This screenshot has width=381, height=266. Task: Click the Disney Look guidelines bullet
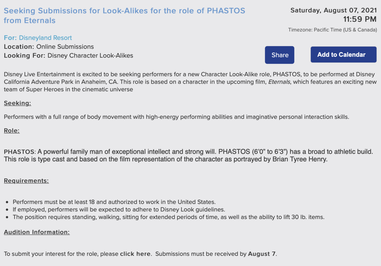tap(119, 210)
